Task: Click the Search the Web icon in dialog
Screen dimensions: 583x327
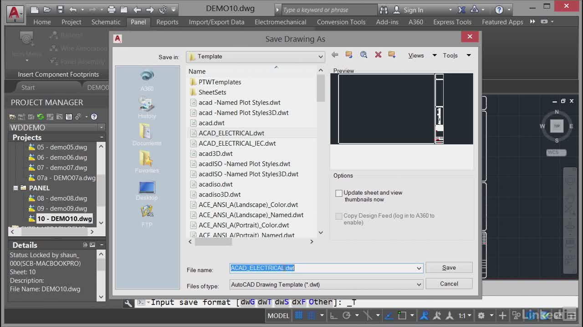Action: tap(363, 55)
